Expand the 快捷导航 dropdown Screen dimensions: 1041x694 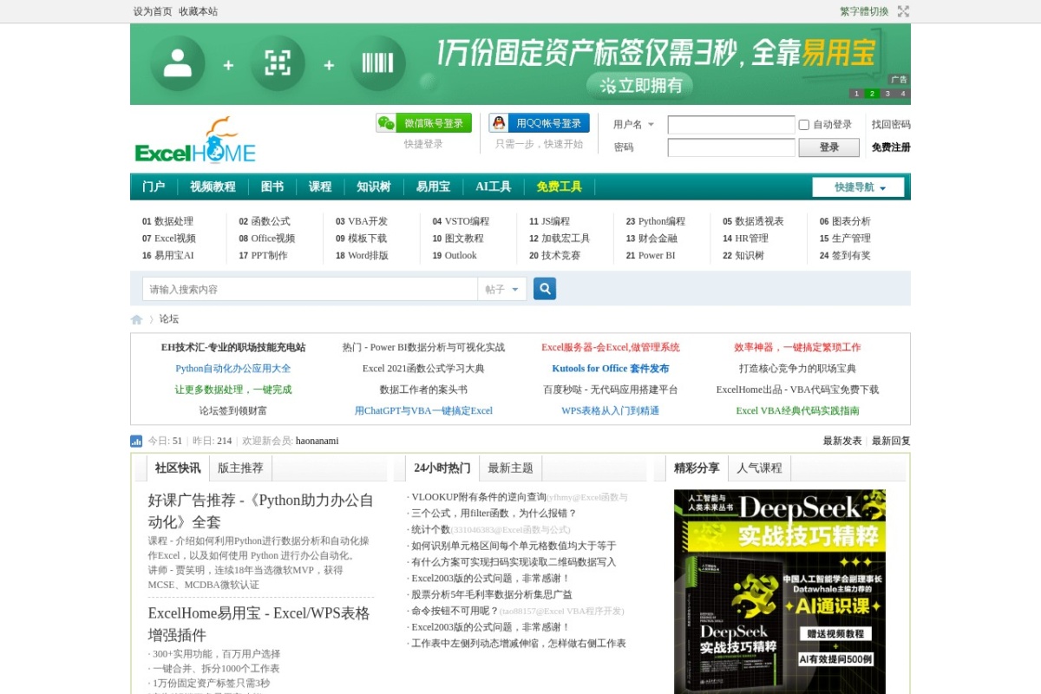coord(858,187)
